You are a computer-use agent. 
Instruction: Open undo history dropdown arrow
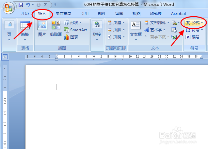tap(33, 5)
